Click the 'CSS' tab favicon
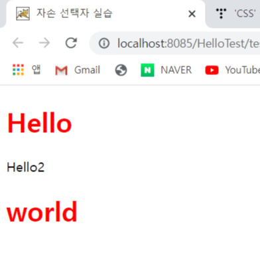The image size is (260, 277). tap(221, 13)
